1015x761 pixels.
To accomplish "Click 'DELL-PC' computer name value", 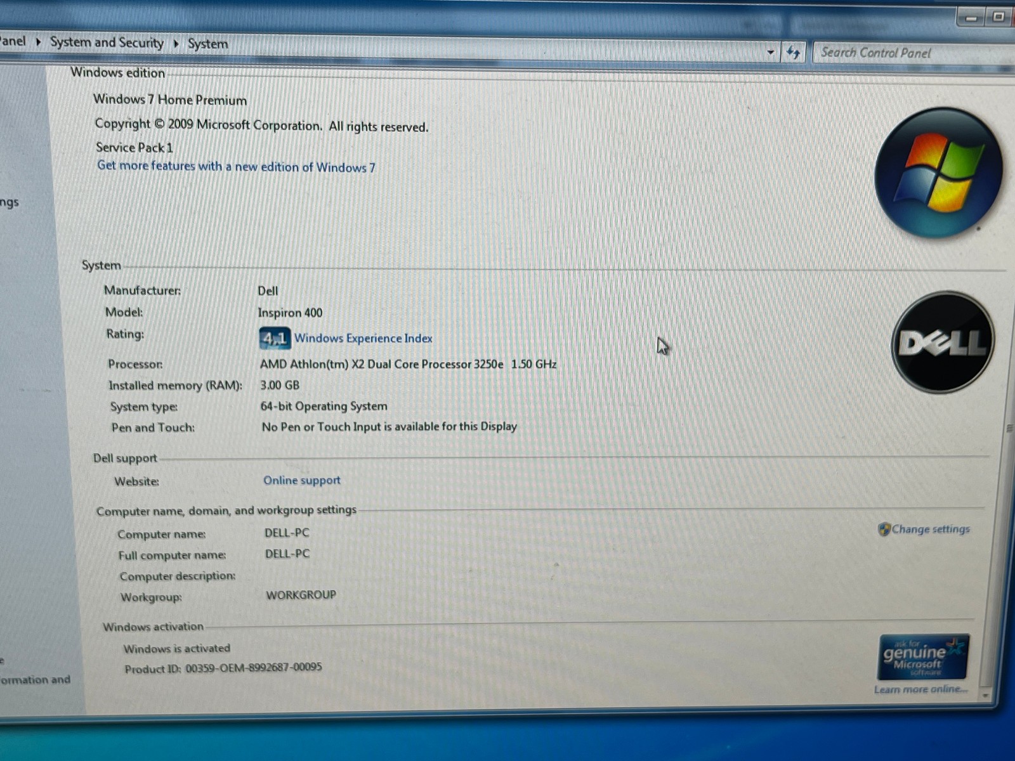I will coord(287,533).
